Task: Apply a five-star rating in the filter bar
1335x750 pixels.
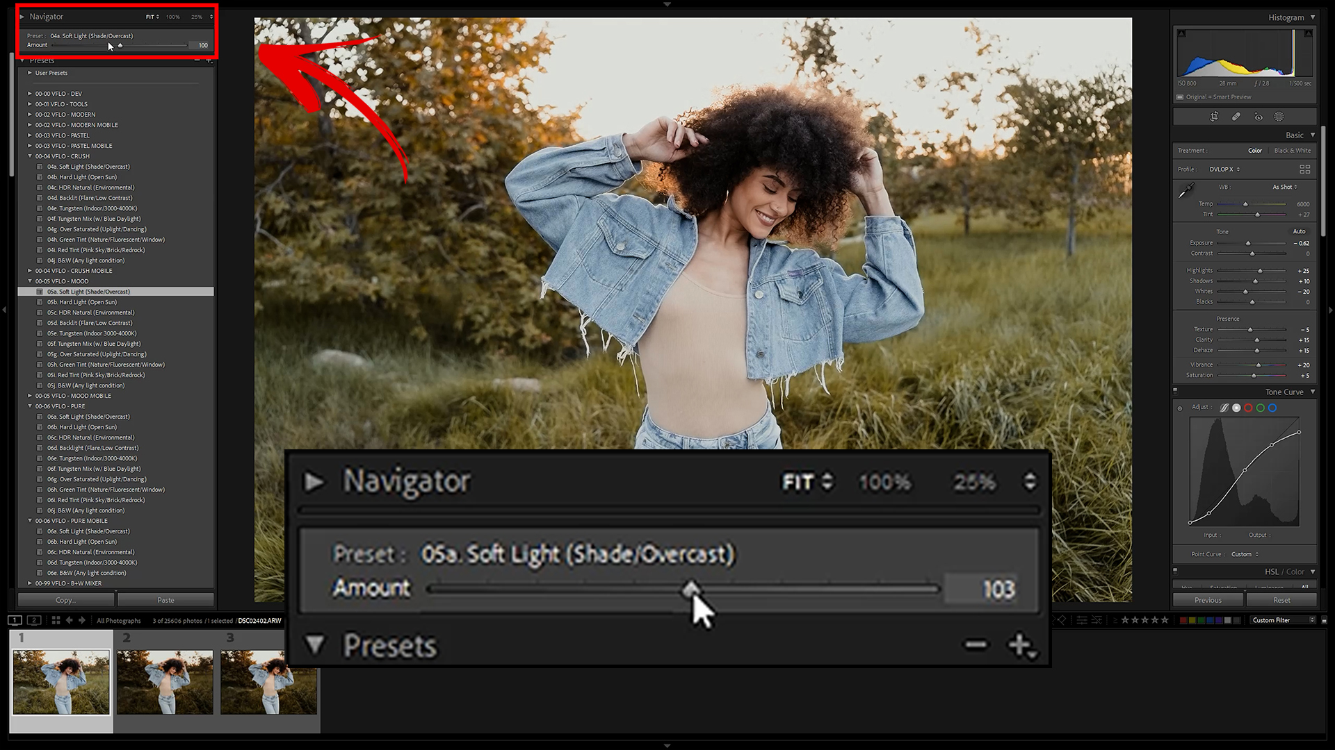Action: click(x=1164, y=619)
